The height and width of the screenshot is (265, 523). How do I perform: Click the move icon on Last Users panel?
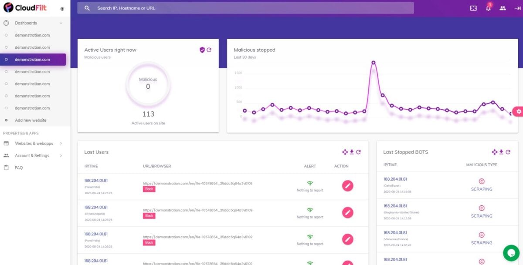pyautogui.click(x=345, y=152)
